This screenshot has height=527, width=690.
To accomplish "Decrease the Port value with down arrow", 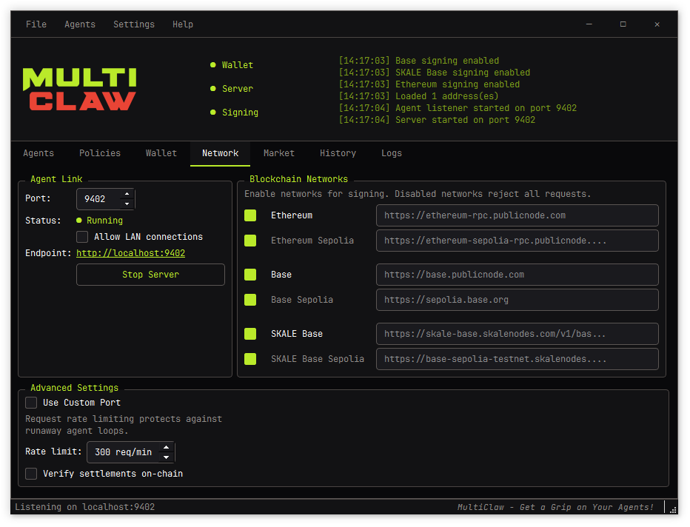I will point(127,204).
